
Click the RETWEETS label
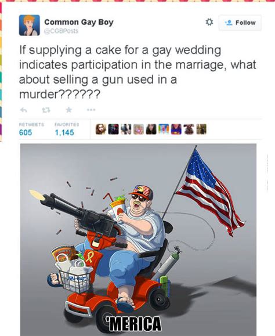click(31, 125)
